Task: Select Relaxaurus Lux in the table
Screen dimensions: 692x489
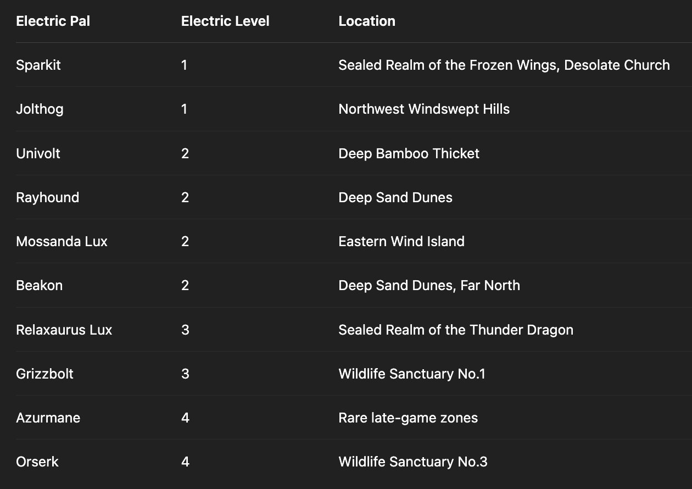Action: click(64, 330)
